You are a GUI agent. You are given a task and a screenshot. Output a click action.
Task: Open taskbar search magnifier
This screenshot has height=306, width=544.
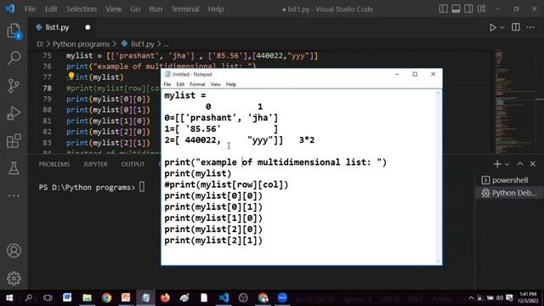click(x=29, y=297)
